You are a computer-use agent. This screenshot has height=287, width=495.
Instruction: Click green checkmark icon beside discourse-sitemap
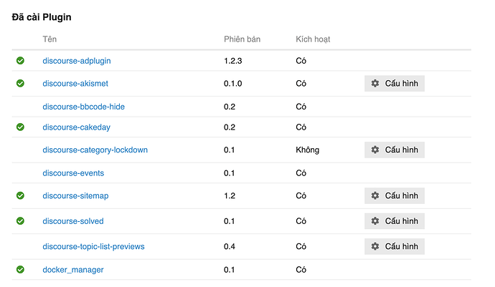pyautogui.click(x=20, y=195)
